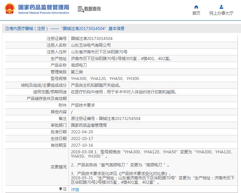The image size is (241, 193).
Task: Click change item 2 about 氩气高频电刀
Action: 120,165
